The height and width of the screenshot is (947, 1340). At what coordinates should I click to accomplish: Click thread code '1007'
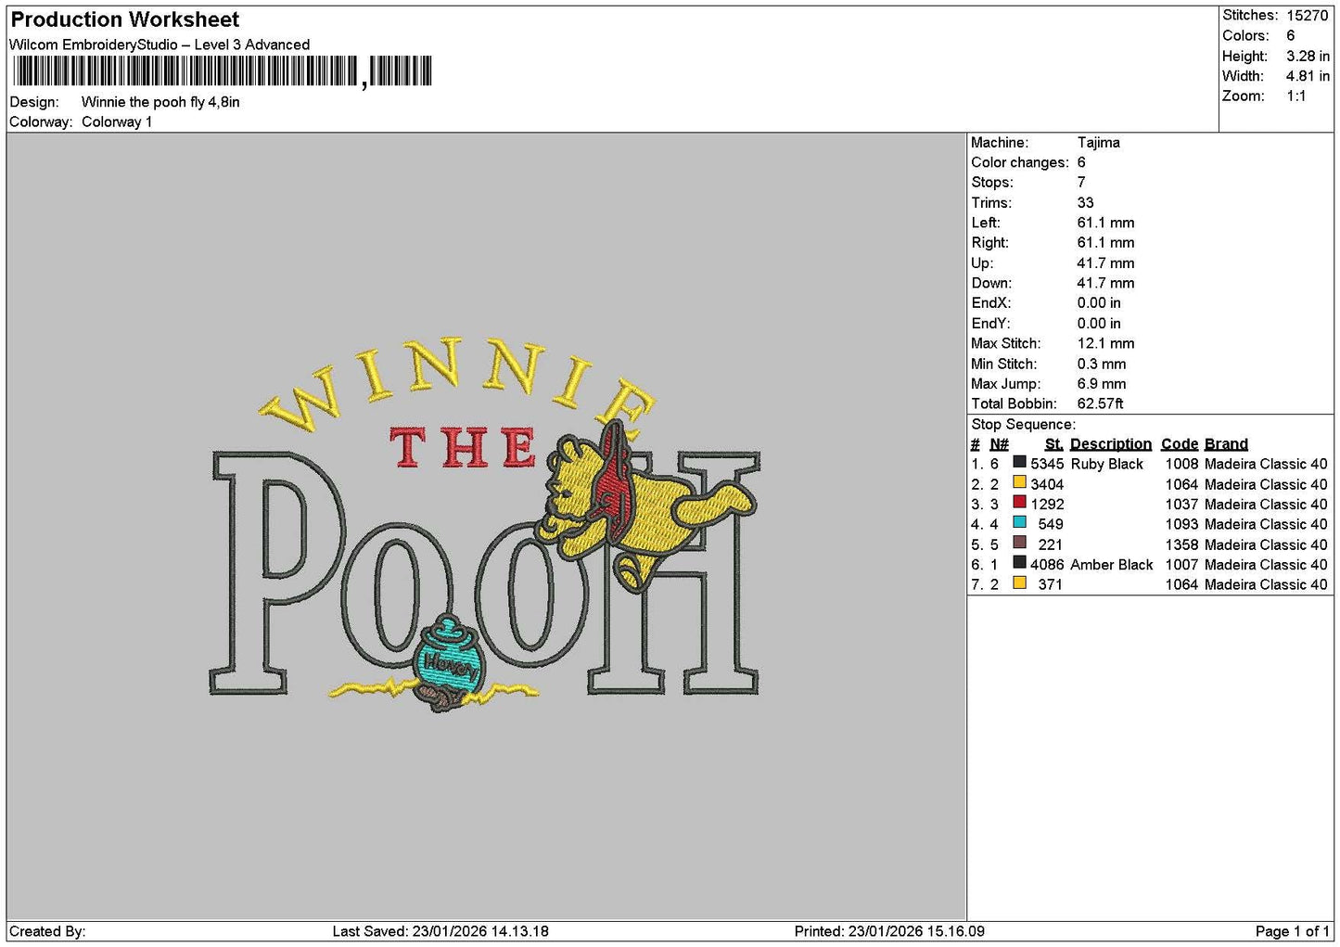tap(1182, 565)
